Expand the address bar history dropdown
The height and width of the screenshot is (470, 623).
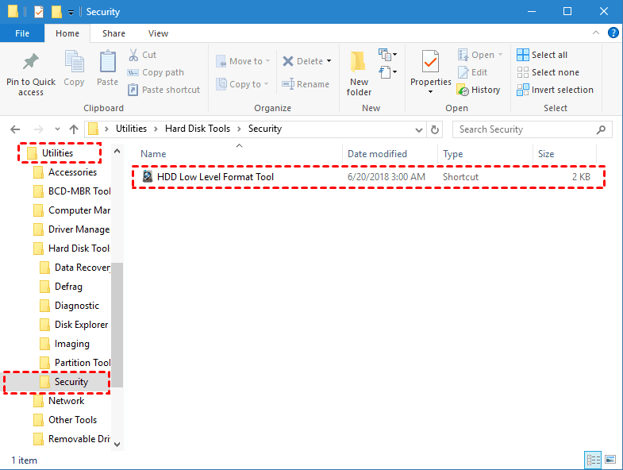click(417, 129)
